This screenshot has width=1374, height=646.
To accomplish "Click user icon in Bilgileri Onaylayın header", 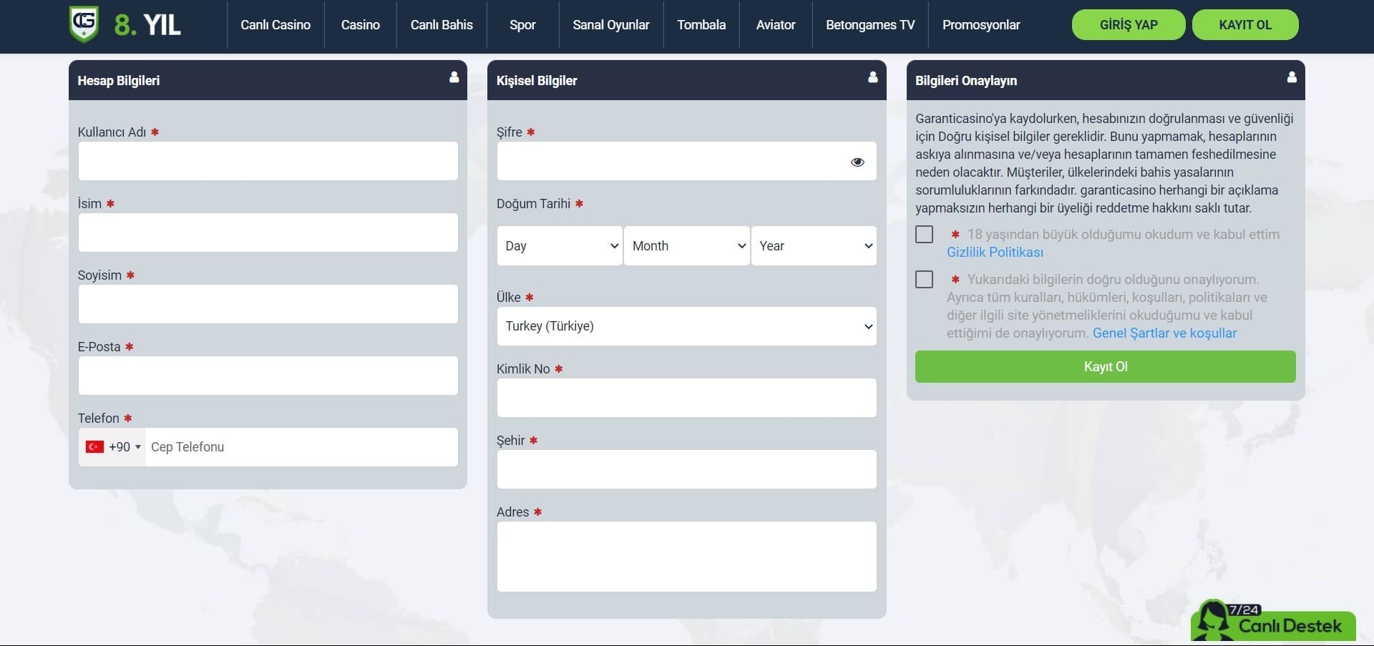I will (x=1291, y=77).
